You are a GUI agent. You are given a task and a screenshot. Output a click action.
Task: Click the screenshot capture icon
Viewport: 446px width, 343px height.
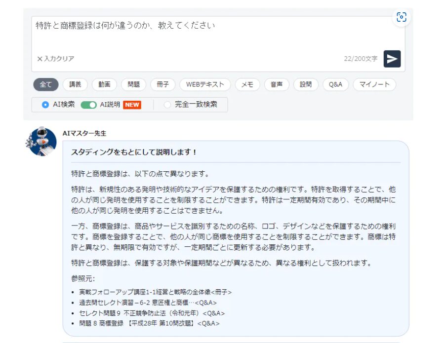point(402,17)
